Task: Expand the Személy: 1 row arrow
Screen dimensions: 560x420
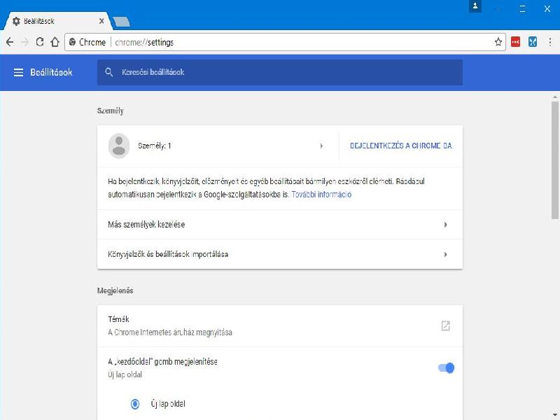Action: point(321,146)
